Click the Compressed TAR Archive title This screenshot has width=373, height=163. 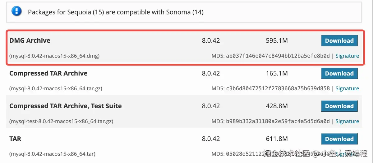tap(48, 74)
